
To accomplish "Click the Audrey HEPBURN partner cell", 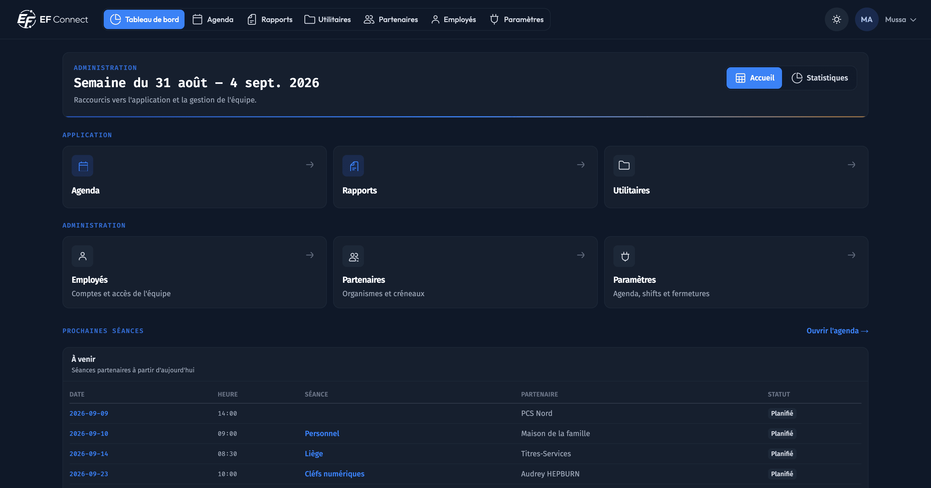I will 550,474.
